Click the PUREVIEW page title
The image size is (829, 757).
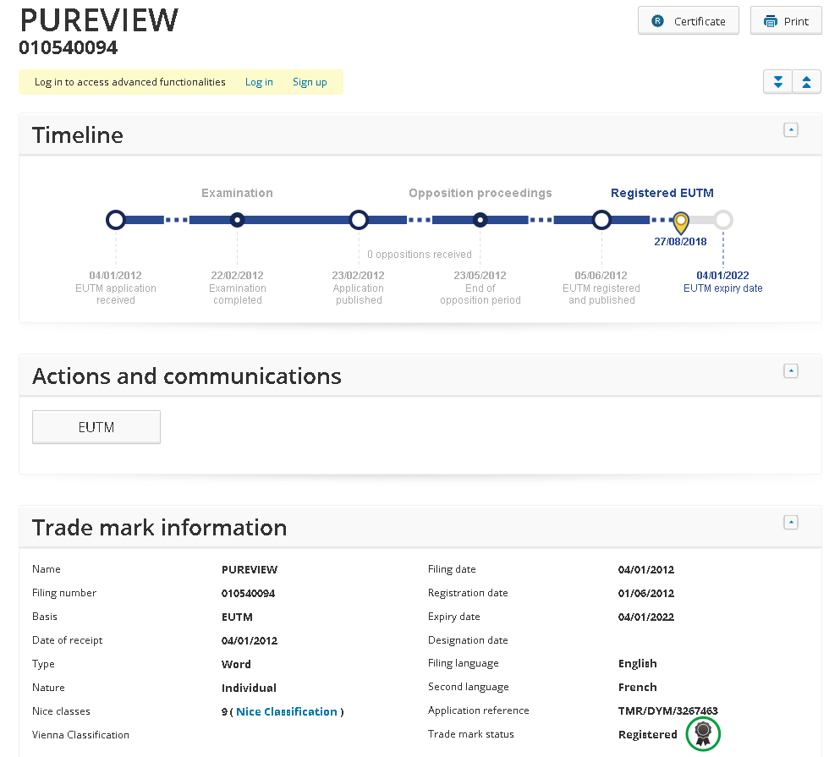(x=100, y=20)
